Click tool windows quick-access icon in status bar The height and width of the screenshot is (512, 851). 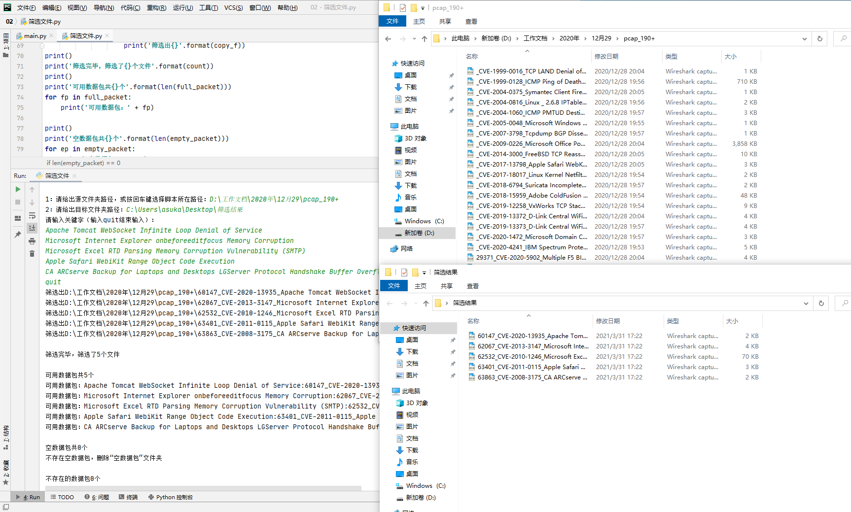coord(6,507)
